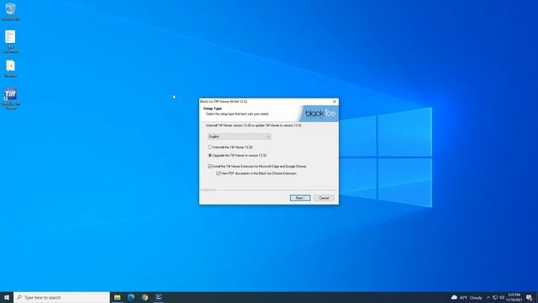
Task: Click Cancel in the setup dialog
Action: click(x=324, y=199)
